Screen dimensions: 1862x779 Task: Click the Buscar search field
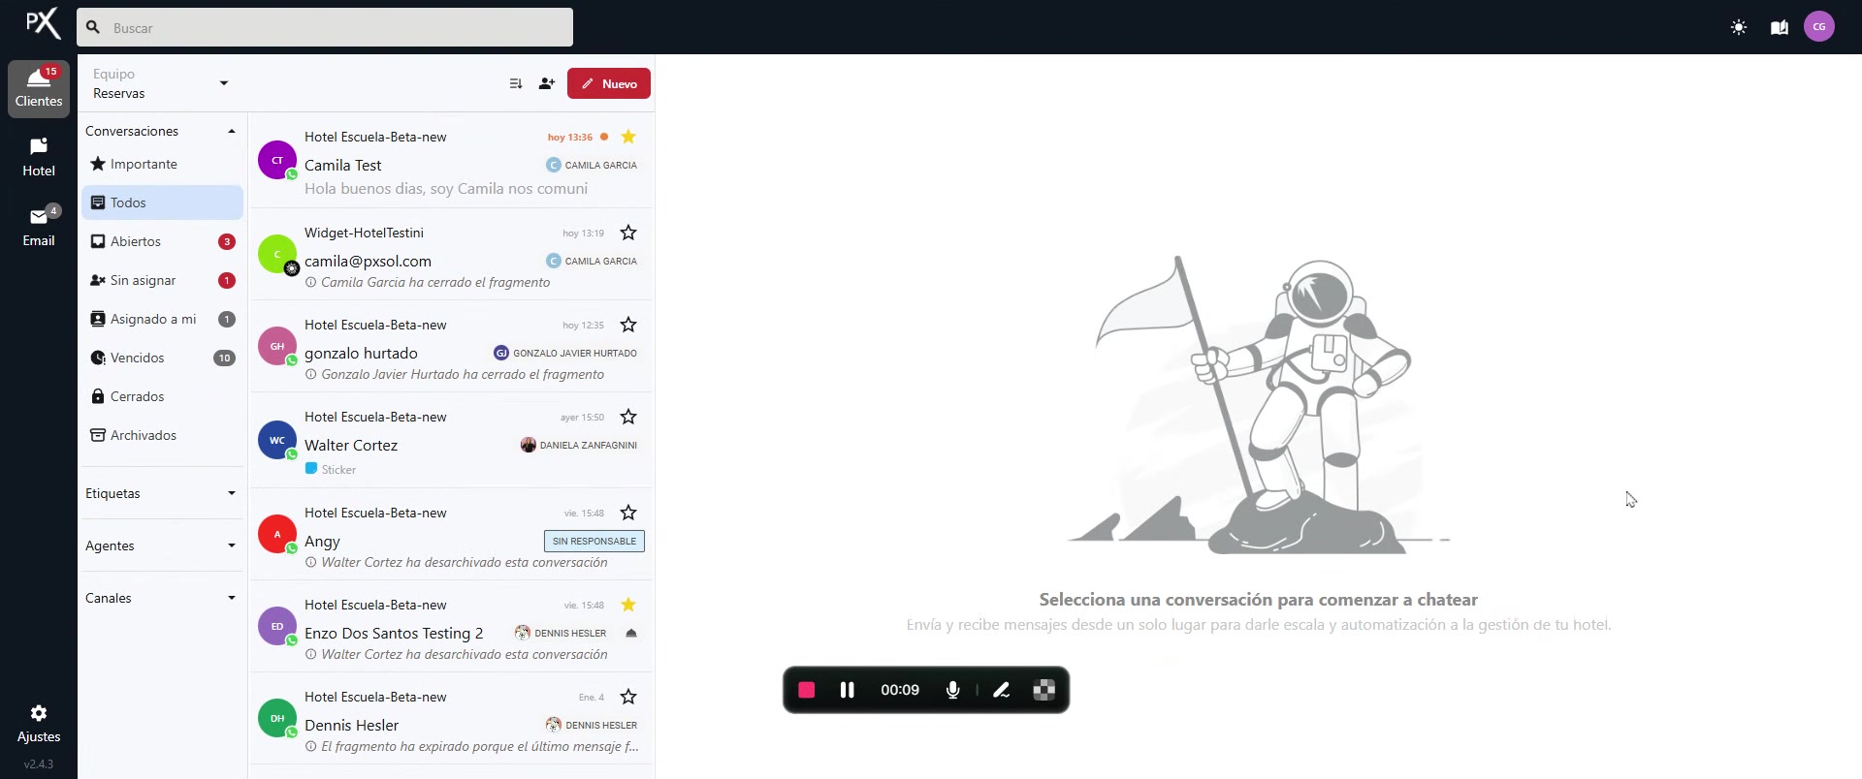coord(325,28)
